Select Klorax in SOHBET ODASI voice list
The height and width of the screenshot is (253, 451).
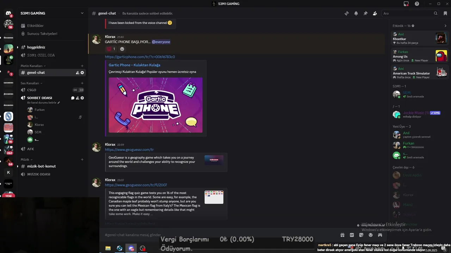click(x=55, y=125)
